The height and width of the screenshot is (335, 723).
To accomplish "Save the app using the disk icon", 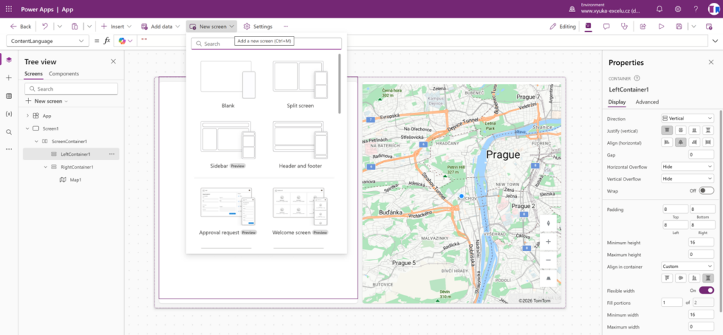I will pos(679,26).
